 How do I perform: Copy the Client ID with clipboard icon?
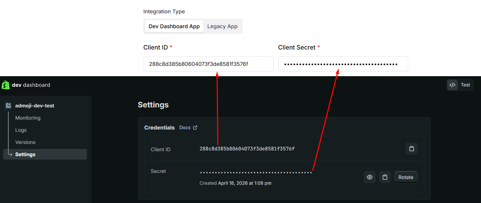412,149
